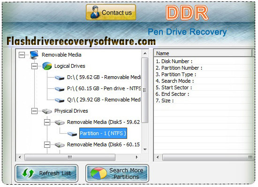Click the Removable Media computer icon

tap(34, 55)
